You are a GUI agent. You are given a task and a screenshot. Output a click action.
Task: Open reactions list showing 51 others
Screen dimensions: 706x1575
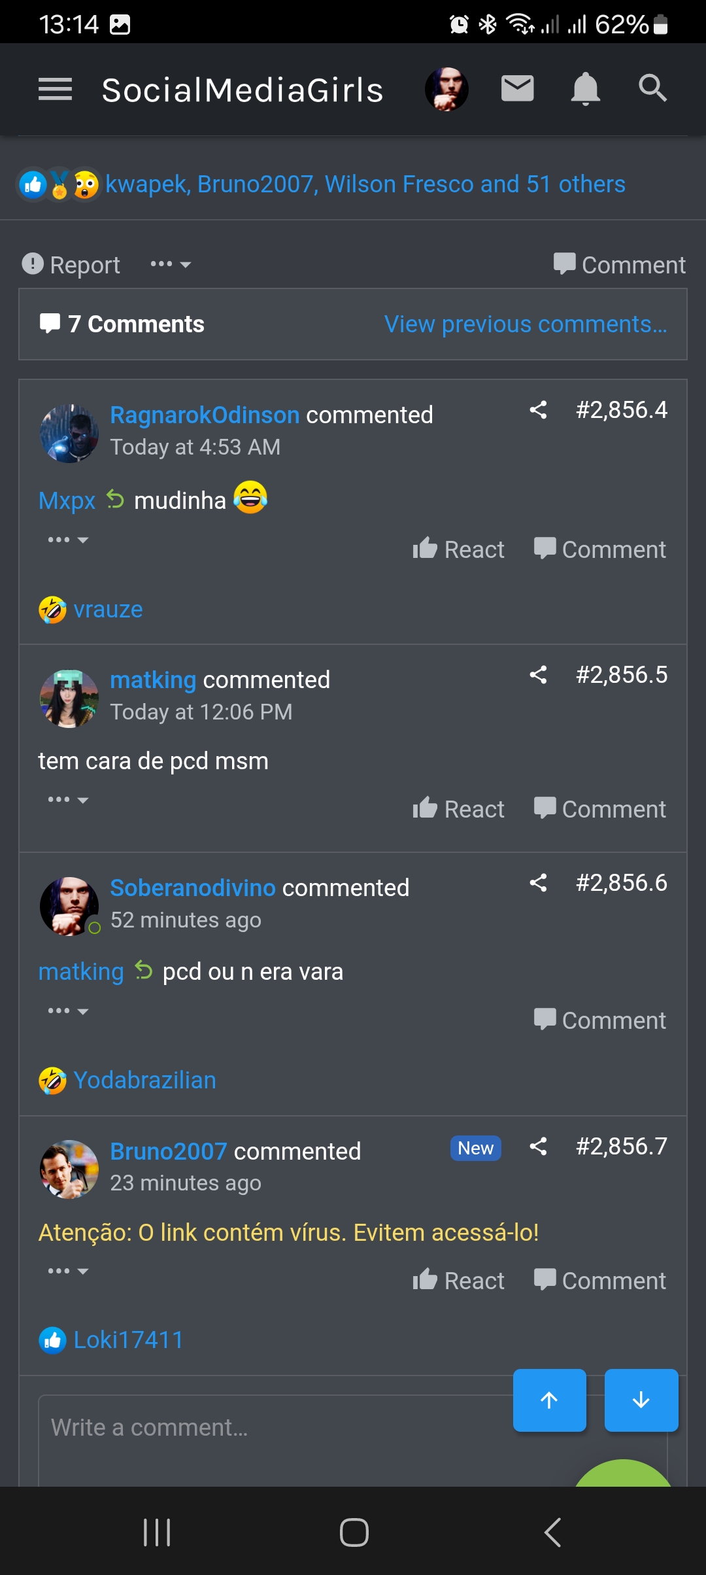pyautogui.click(x=365, y=184)
